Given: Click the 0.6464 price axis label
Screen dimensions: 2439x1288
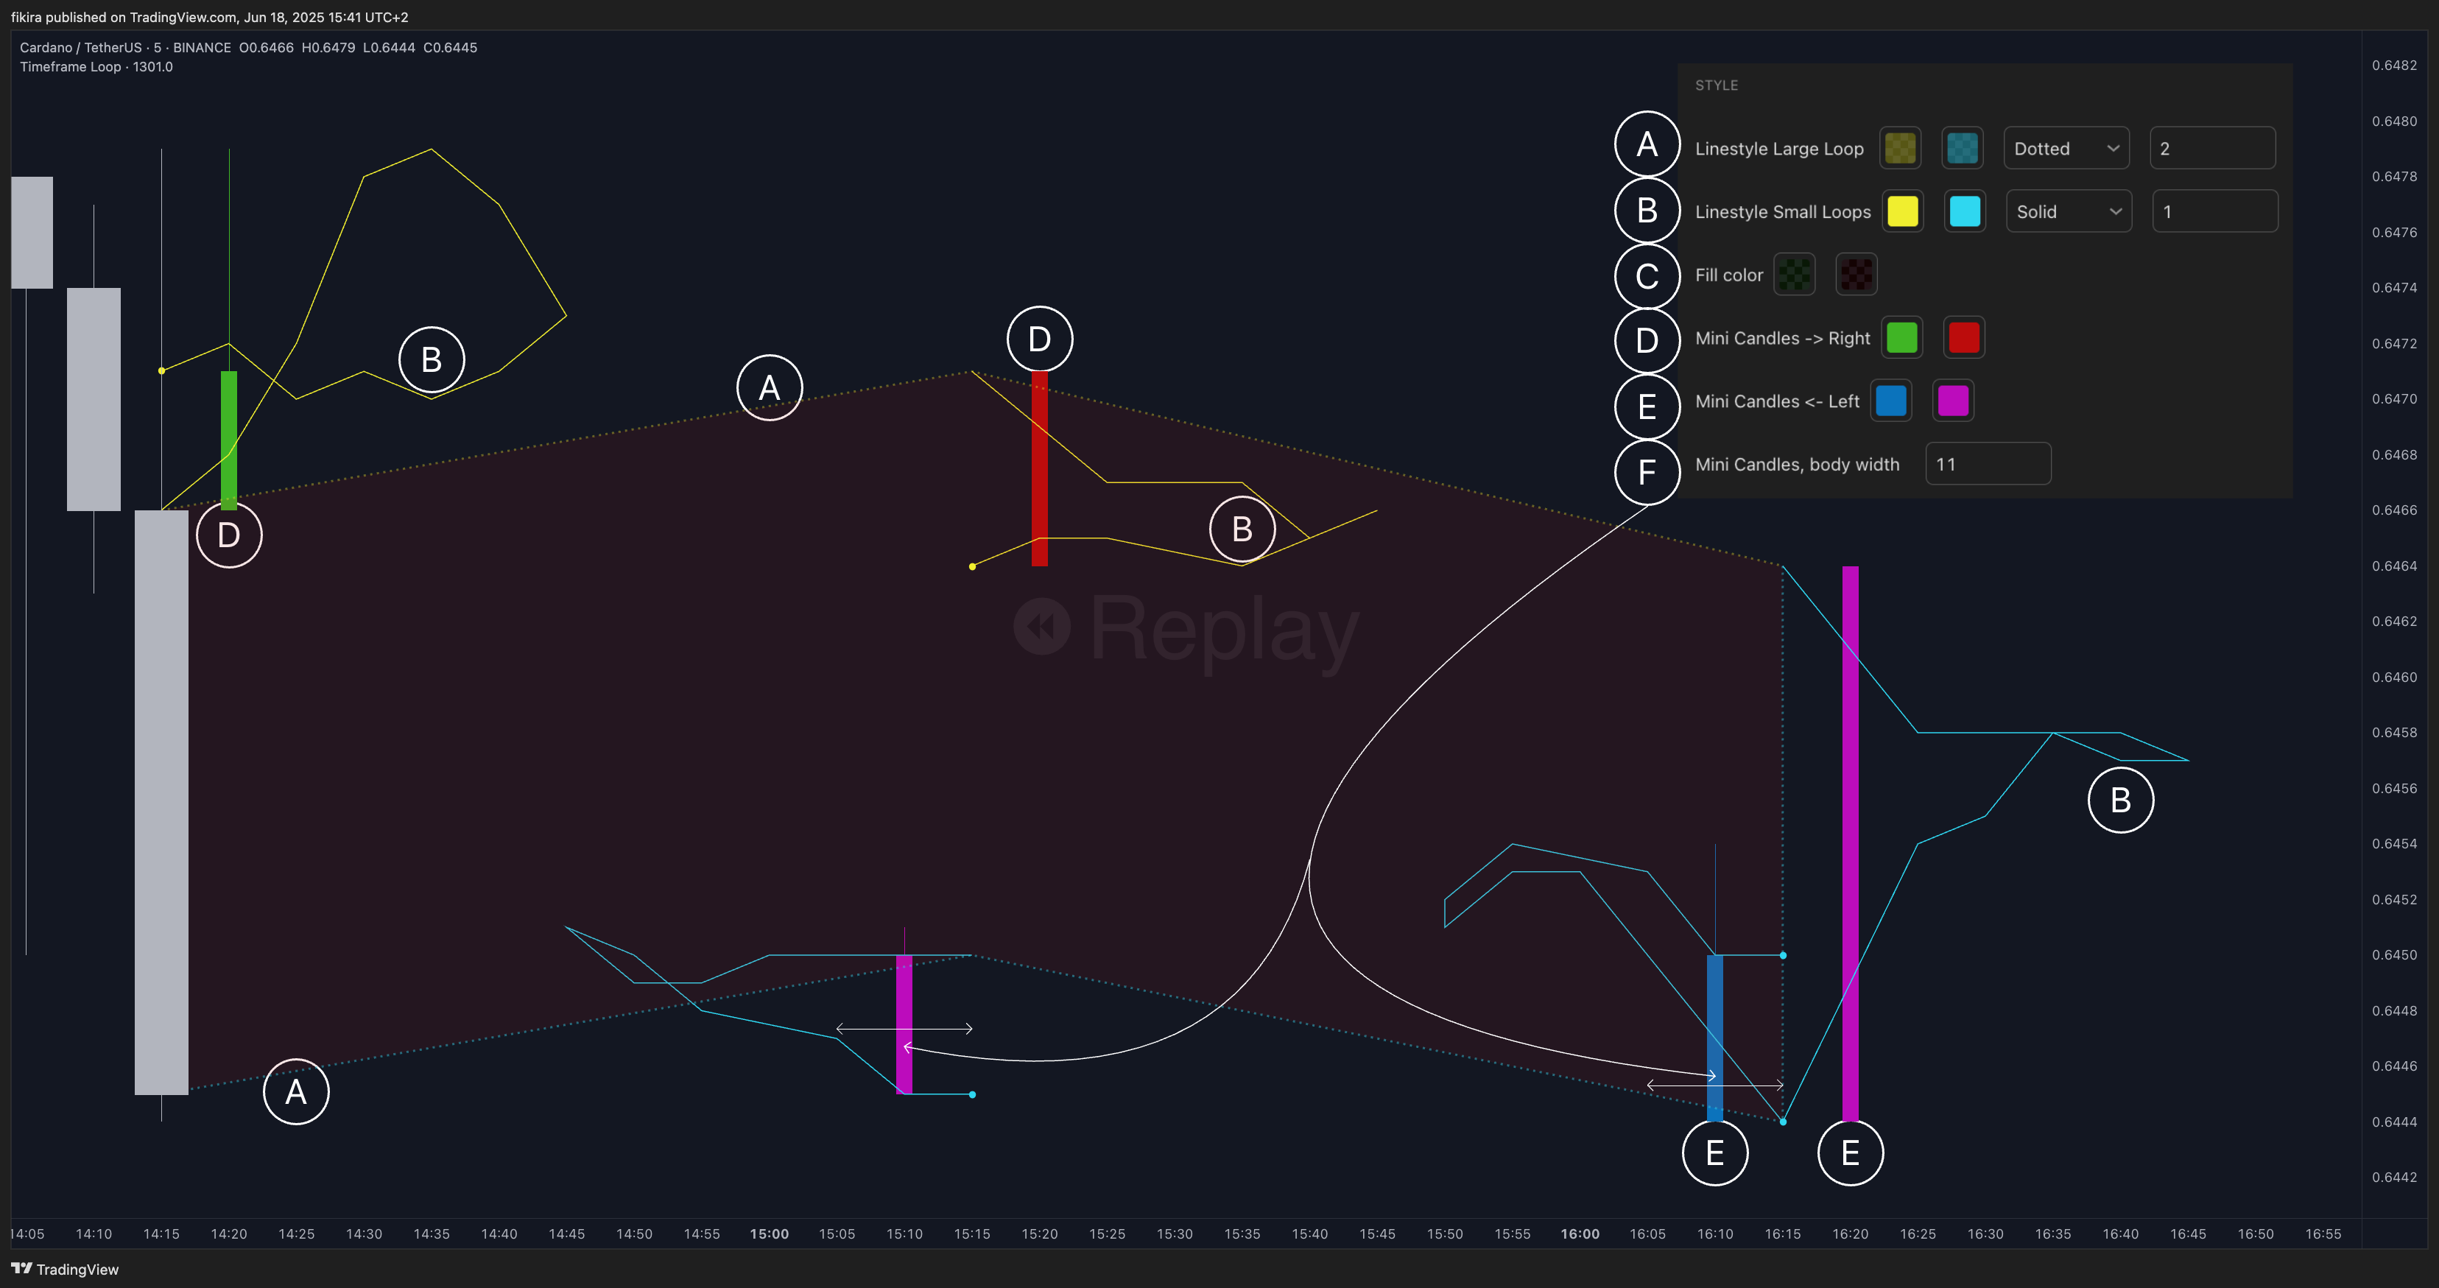Looking at the screenshot, I should pyautogui.click(x=2393, y=566).
